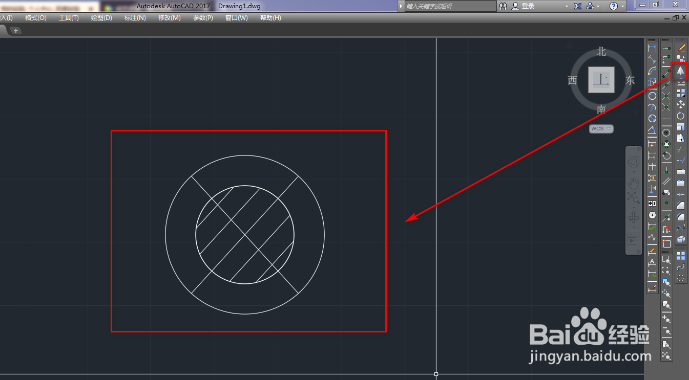Toggle the Snap to None osnap override

(666, 228)
